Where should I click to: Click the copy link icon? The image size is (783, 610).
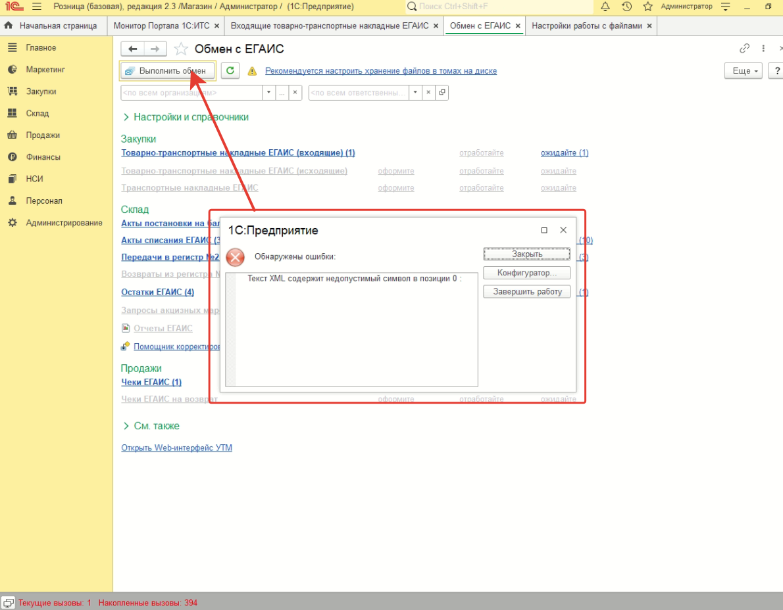click(745, 49)
